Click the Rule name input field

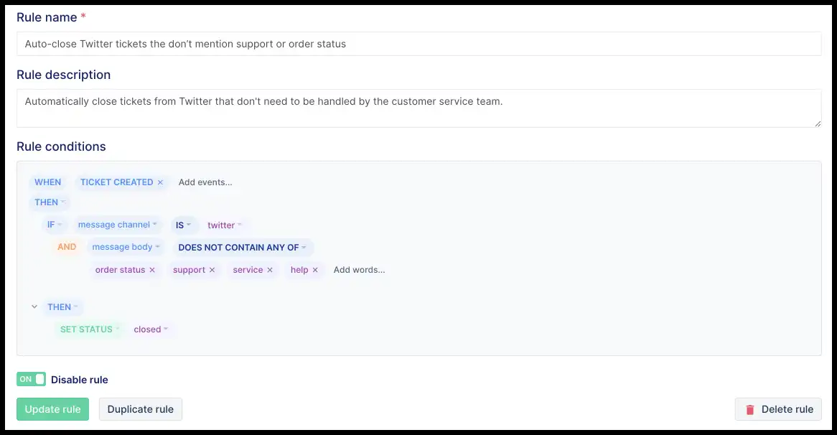click(x=419, y=44)
